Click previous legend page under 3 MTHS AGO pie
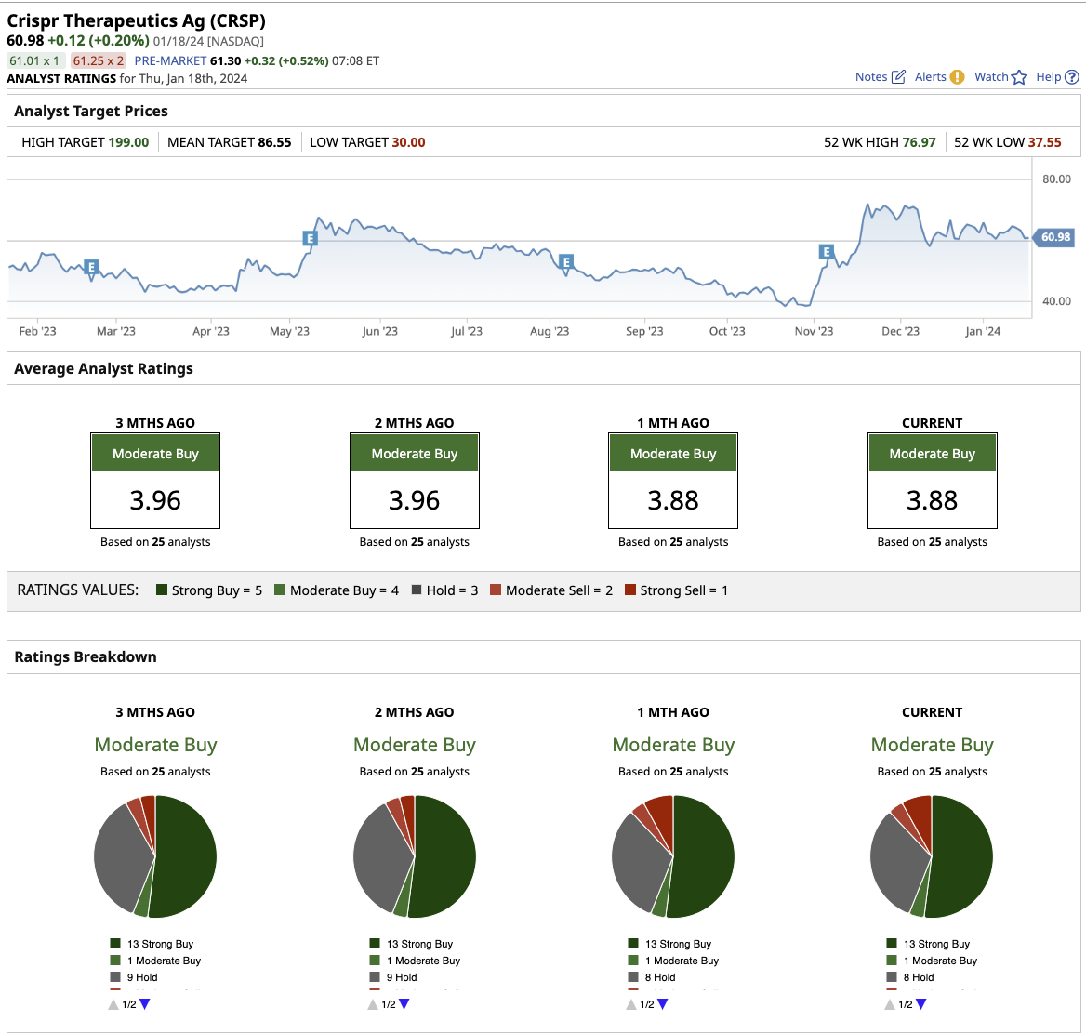This screenshot has height=1034, width=1086. coord(113,1004)
